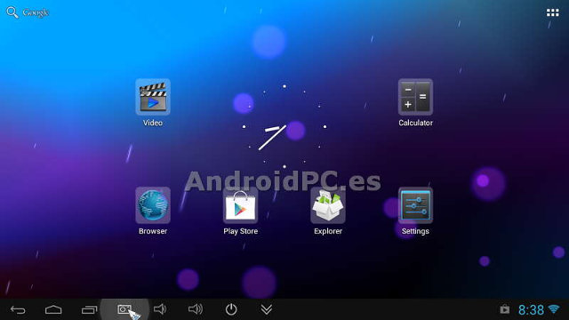Tap the Google search magnifier icon

12,12
